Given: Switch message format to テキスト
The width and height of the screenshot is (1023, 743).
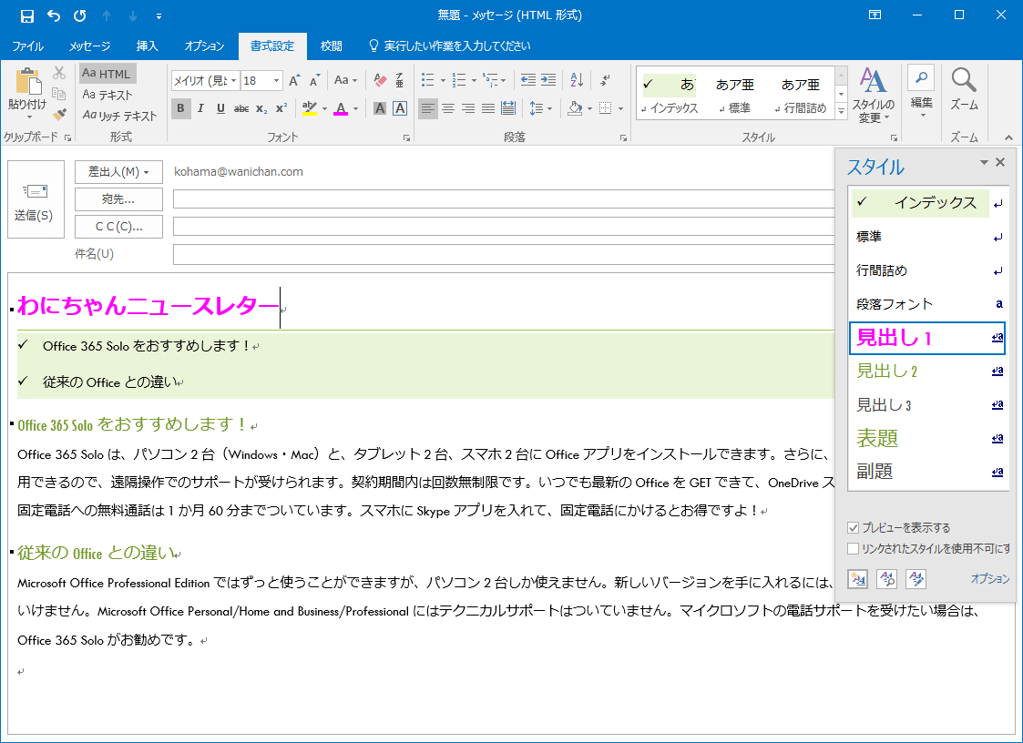Looking at the screenshot, I should 107,95.
